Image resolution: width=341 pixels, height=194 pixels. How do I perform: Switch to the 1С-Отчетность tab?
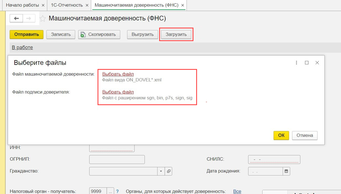[x=67, y=5]
